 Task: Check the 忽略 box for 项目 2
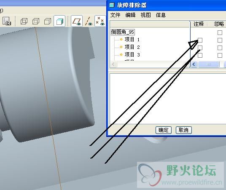[220, 48]
